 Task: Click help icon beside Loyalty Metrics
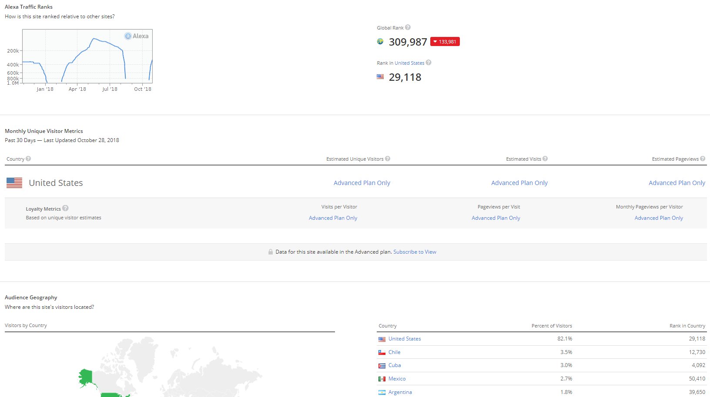tap(65, 208)
